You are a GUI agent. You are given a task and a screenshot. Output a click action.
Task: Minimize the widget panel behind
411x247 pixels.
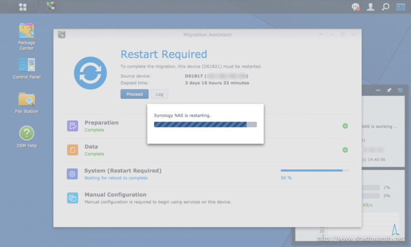point(378,90)
